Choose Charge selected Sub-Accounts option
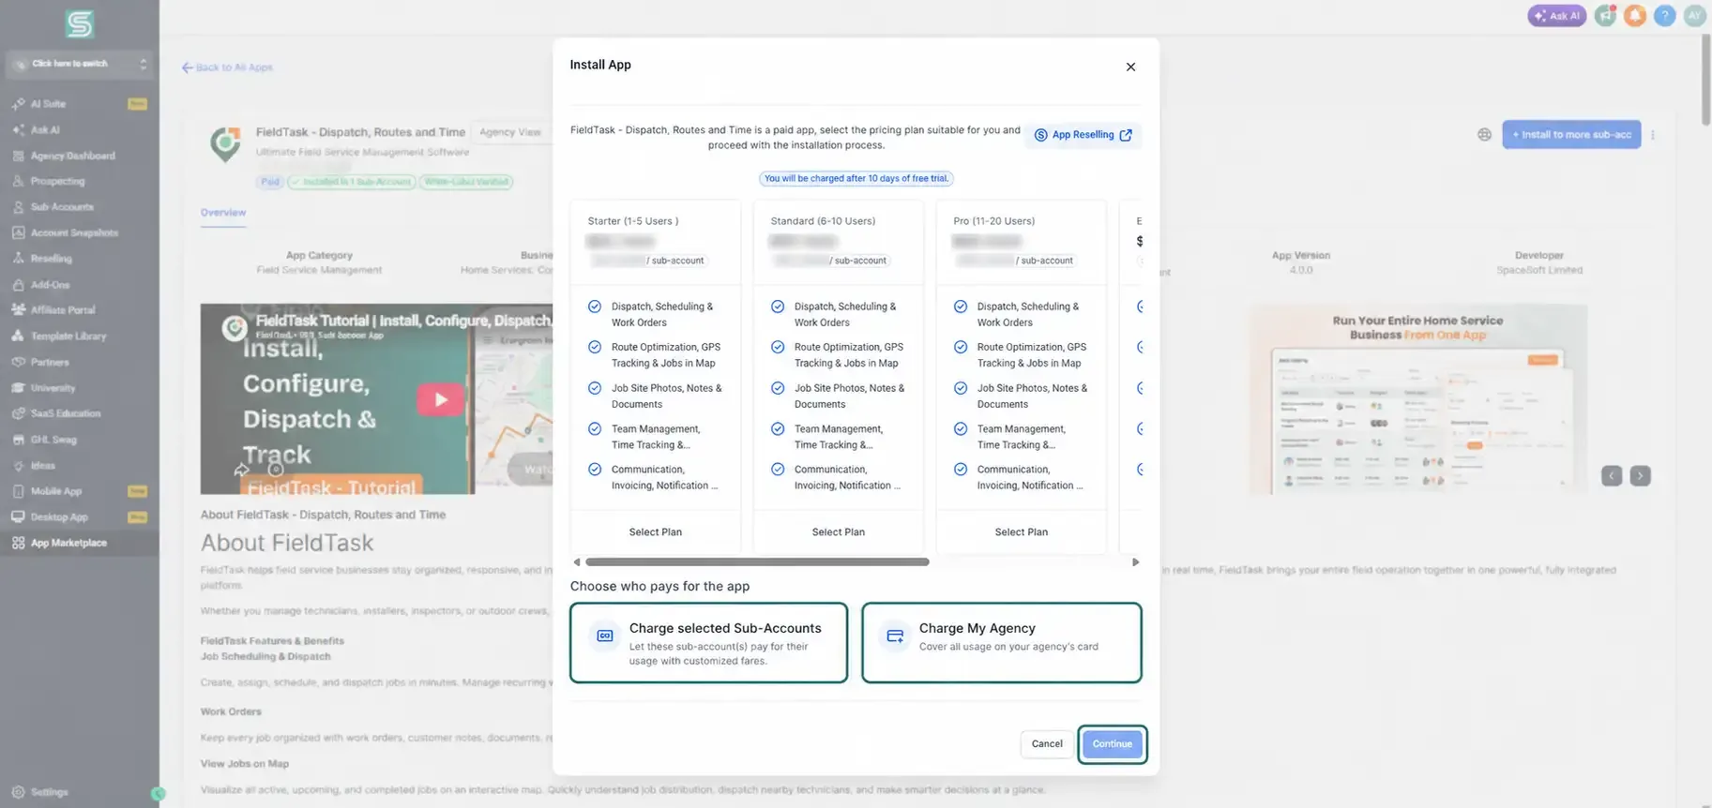The image size is (1712, 808). (x=708, y=643)
